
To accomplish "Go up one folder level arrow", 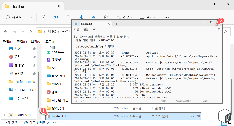I will point(30,32).
